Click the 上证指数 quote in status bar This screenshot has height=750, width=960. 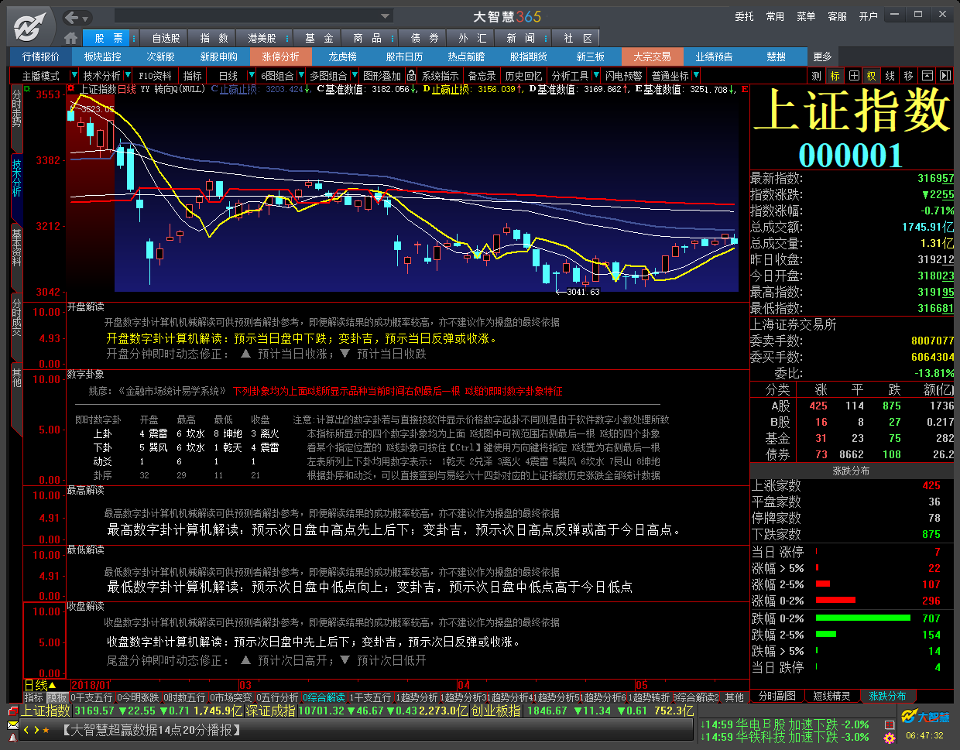pos(45,711)
